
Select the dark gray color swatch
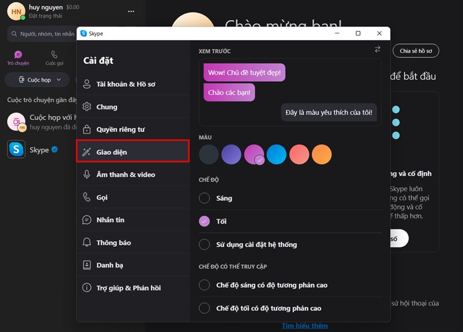coord(209,154)
